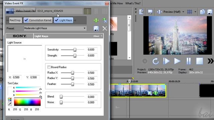Click the tint G value field 255

[x=26, y=109]
